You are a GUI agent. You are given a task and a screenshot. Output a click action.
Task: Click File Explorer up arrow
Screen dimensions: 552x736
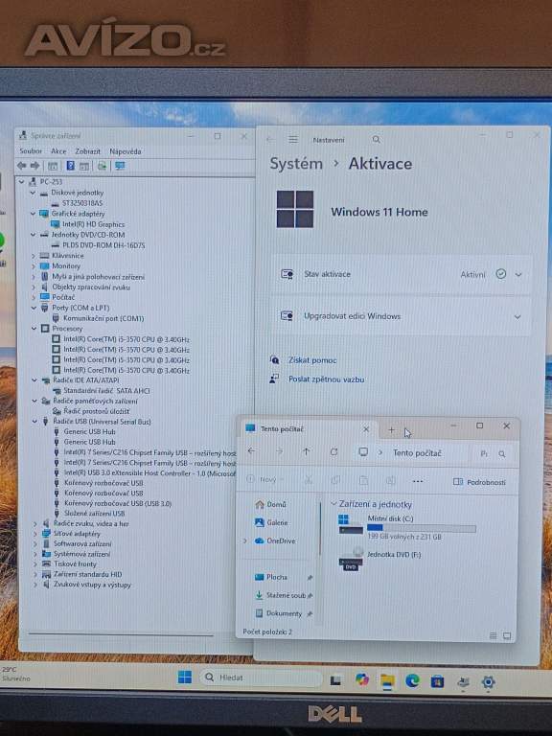pyautogui.click(x=306, y=451)
